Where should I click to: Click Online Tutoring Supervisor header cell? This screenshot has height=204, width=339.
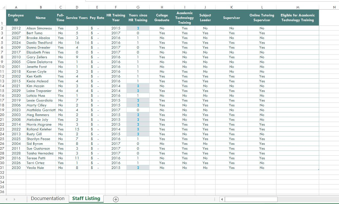tap(262, 18)
